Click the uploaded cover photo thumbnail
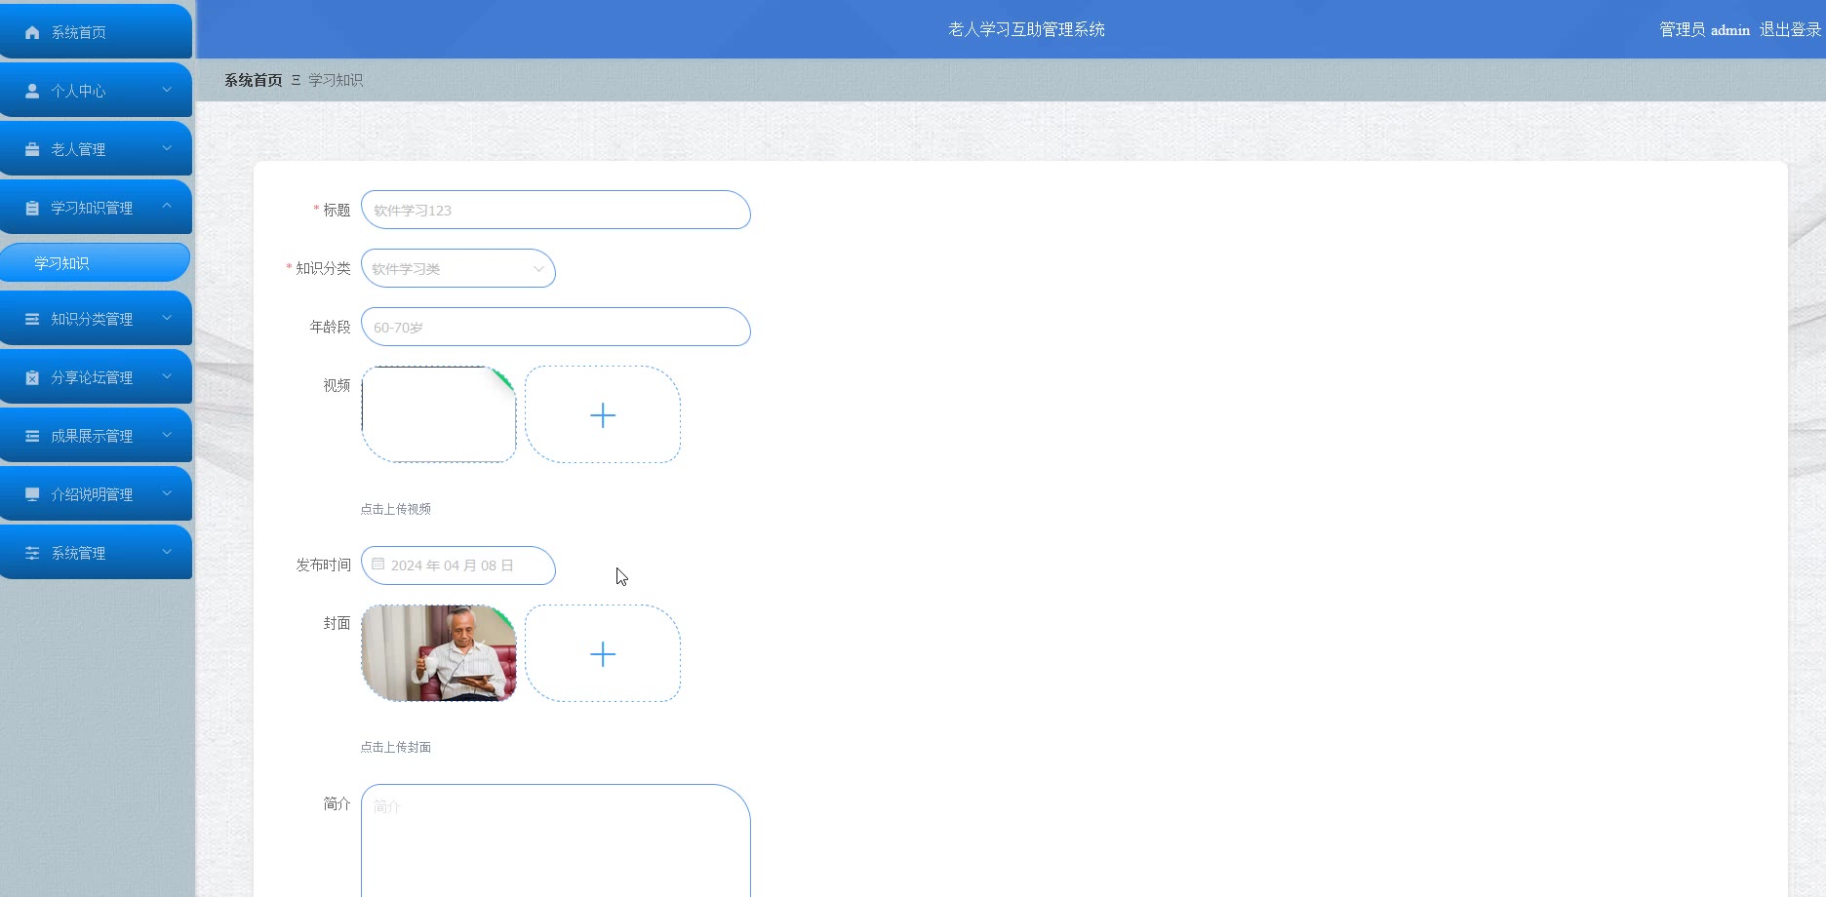The height and width of the screenshot is (897, 1826). point(439,653)
